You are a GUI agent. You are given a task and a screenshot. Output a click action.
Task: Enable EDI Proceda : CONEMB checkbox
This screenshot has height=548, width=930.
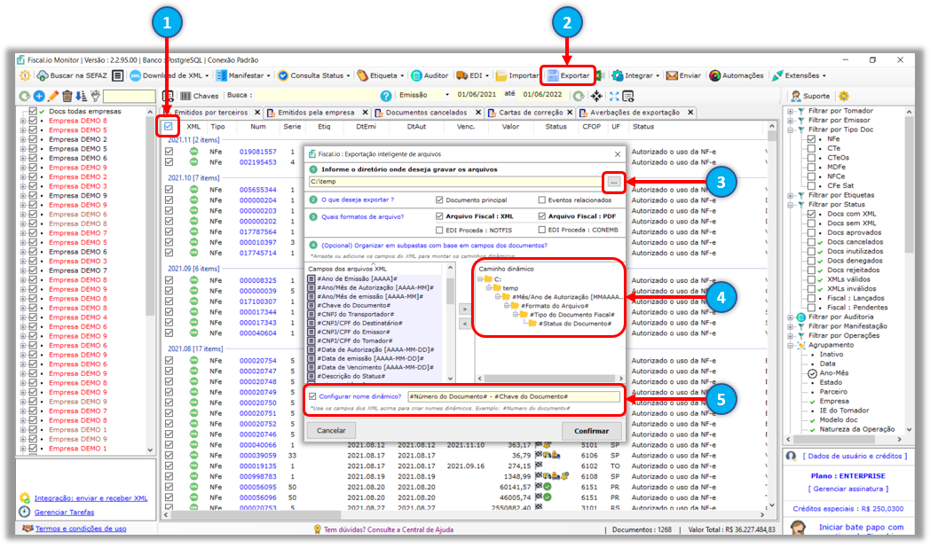coord(541,230)
